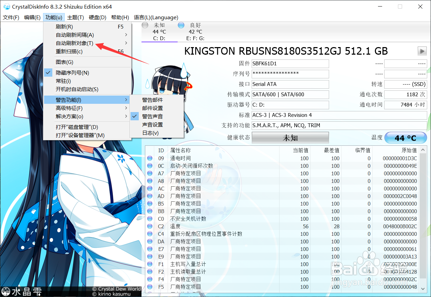This screenshot has width=431, height=297.
Task: Click the next disk arrow button
Action: click(422, 51)
